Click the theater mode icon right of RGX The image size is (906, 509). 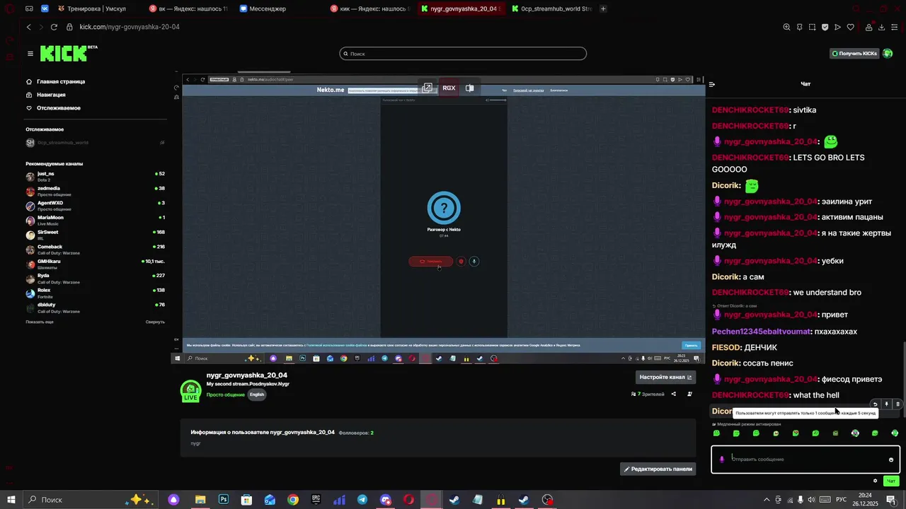point(469,88)
